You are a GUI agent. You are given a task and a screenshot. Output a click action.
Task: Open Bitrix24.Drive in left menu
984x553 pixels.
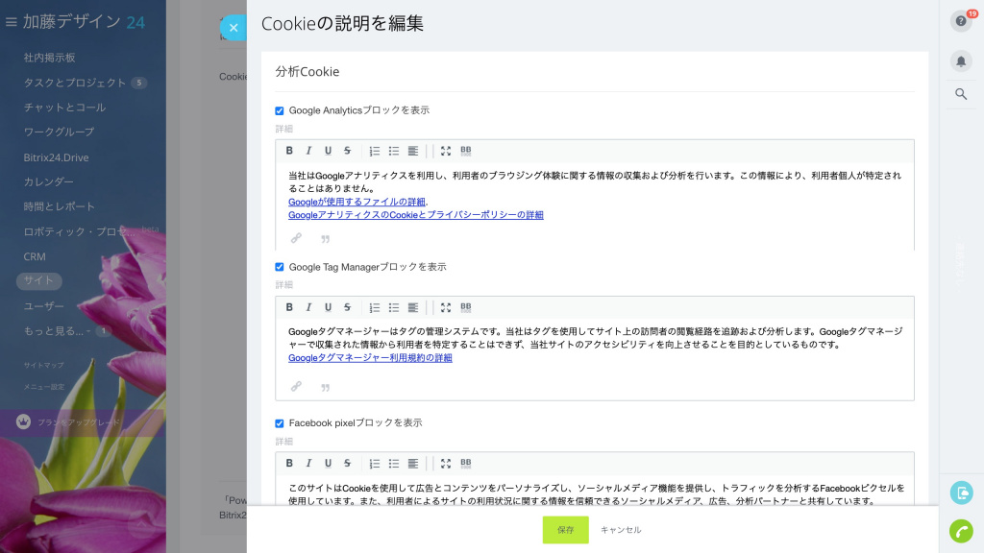(56, 157)
